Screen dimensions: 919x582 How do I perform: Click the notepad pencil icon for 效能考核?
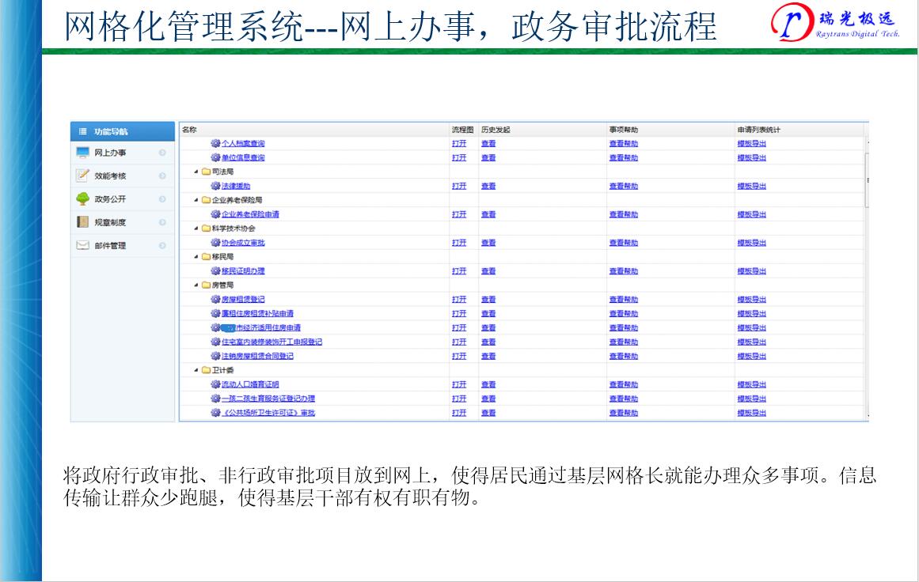pos(82,176)
